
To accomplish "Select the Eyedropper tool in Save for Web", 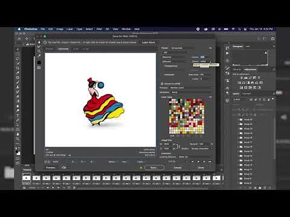I will 39,55.
